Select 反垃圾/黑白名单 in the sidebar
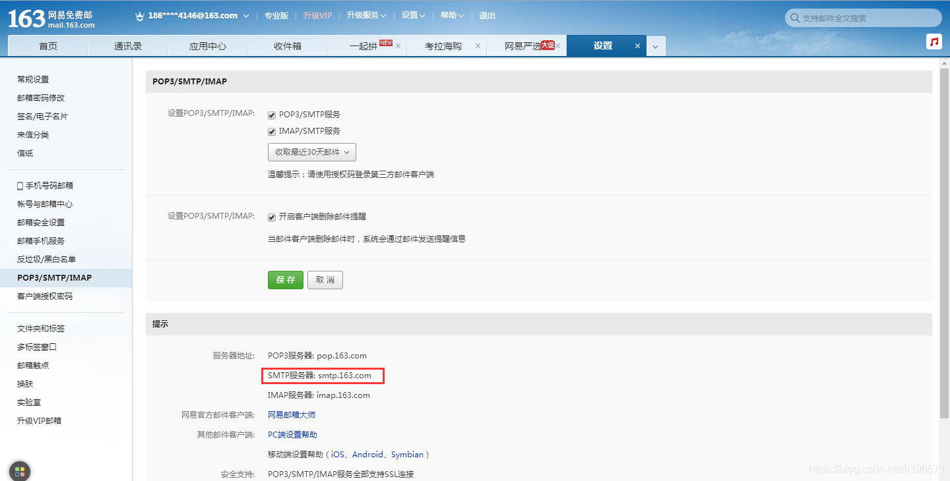950x481 pixels. pyautogui.click(x=46, y=260)
